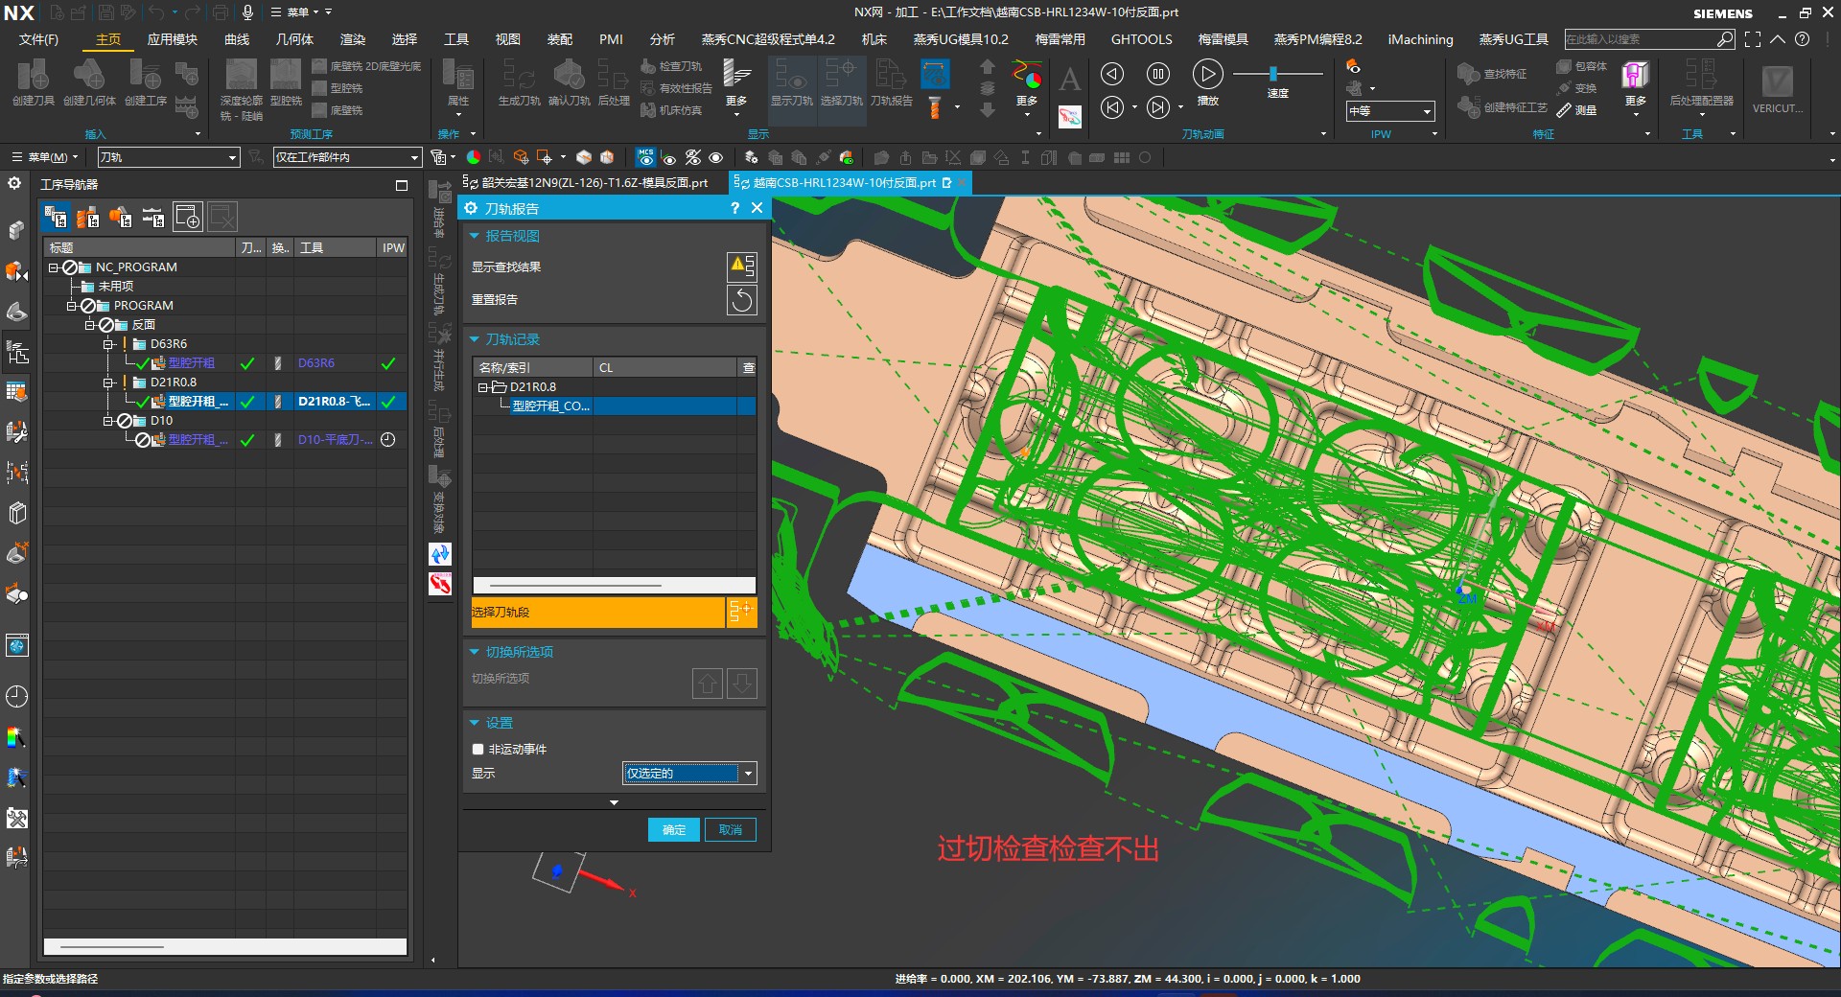The height and width of the screenshot is (997, 1841).
Task: Switch to the 应用模块 ribbon tab
Action: point(172,39)
